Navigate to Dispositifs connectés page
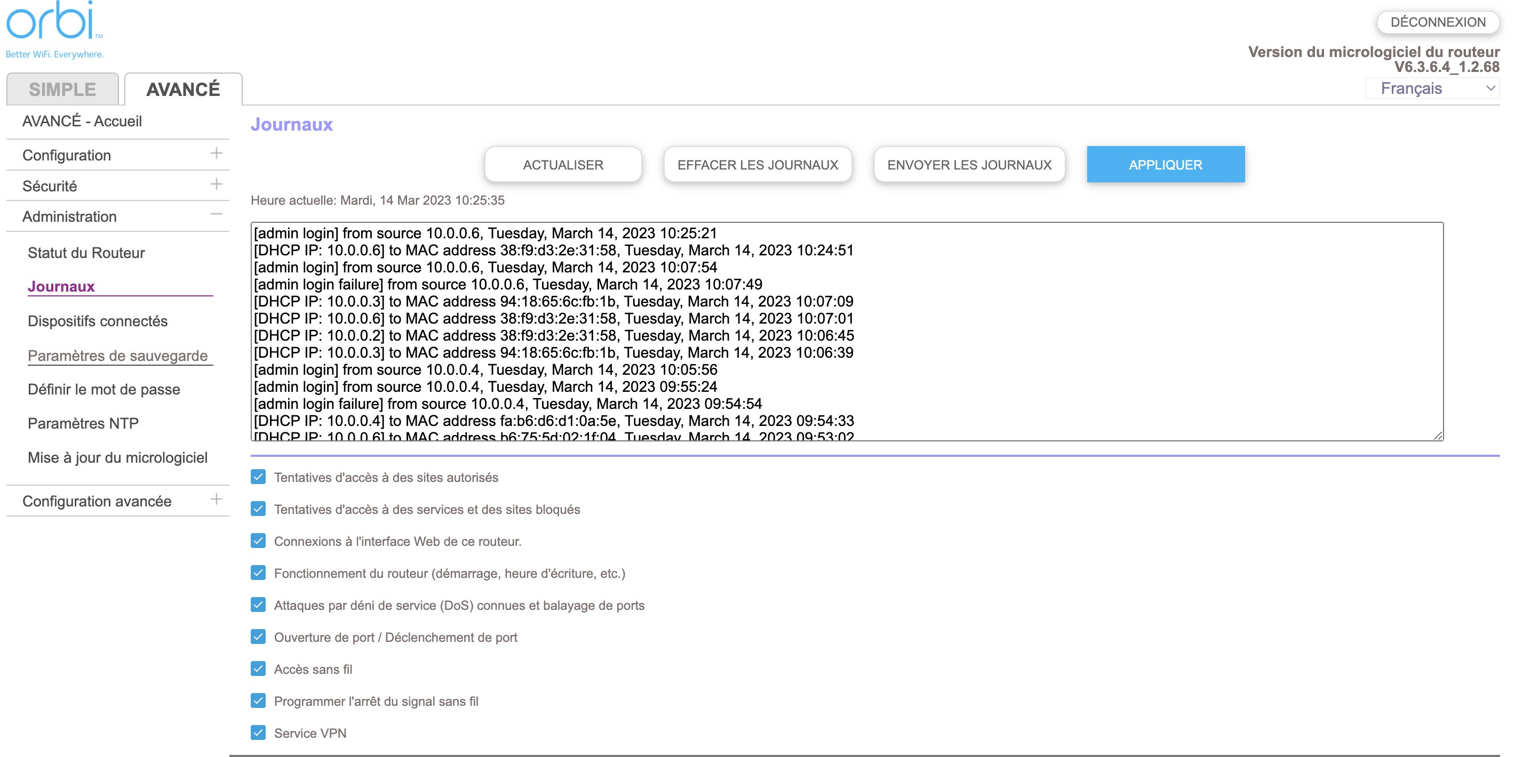This screenshot has height=757, width=1515. [98, 320]
